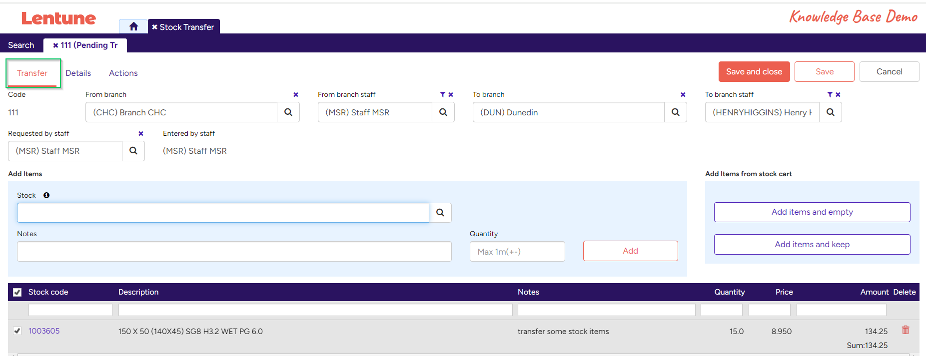The width and height of the screenshot is (926, 356).
Task: Select the 15.0 quantity cell
Action: tap(737, 331)
